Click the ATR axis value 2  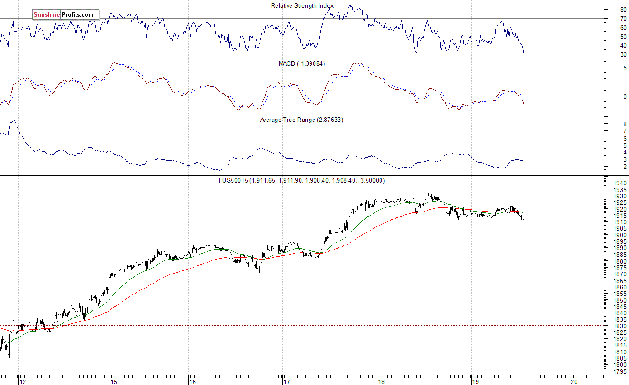pyautogui.click(x=625, y=167)
